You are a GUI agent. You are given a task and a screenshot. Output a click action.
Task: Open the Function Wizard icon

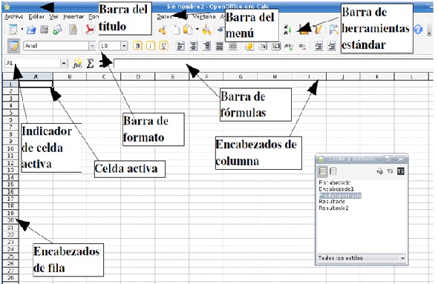pyautogui.click(x=76, y=64)
